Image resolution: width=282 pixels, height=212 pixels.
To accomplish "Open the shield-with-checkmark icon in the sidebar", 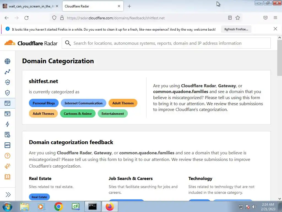I will (x=7, y=93).
